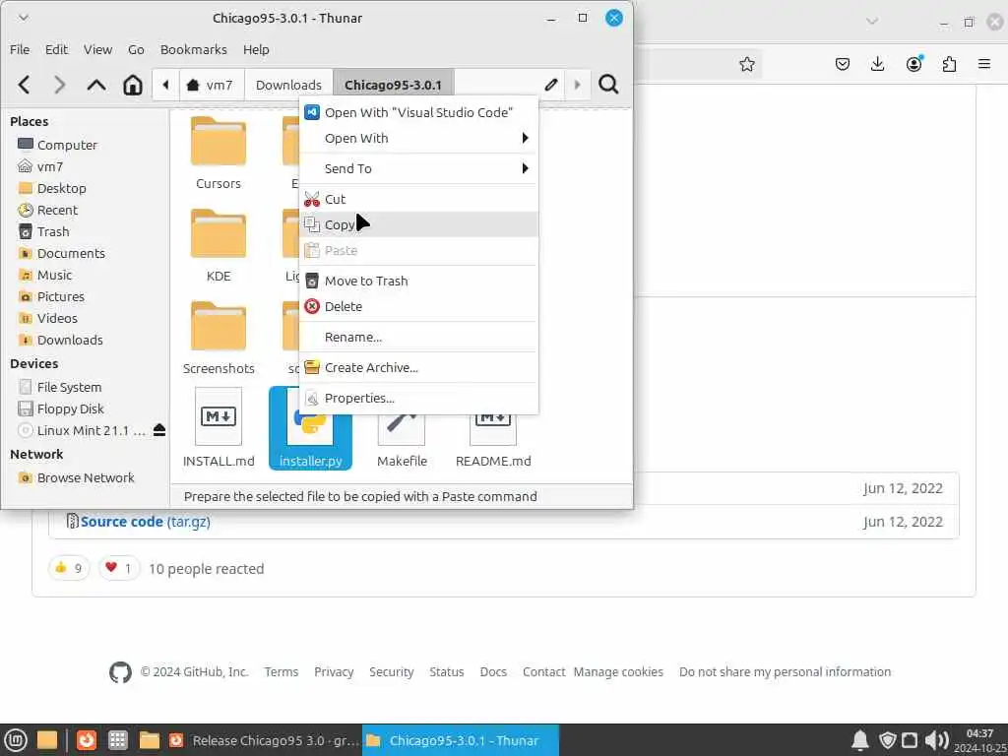Open the Help menu in Thunar

point(256,49)
